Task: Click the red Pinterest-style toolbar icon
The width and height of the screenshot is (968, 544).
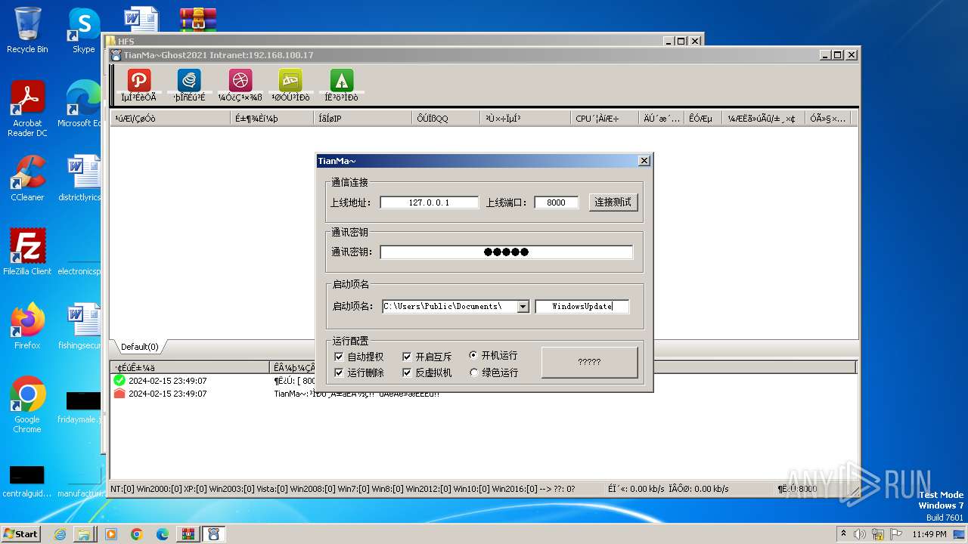Action: click(138, 80)
